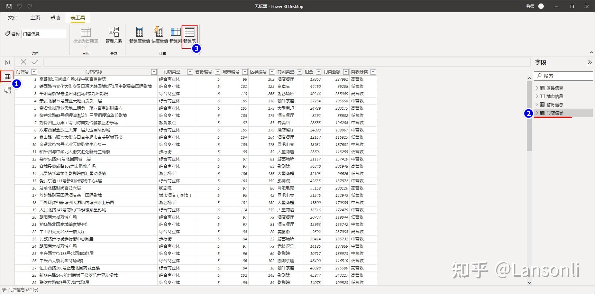Click the scrollbar down arrow of the data grid
595x294 pixels.
529,283
